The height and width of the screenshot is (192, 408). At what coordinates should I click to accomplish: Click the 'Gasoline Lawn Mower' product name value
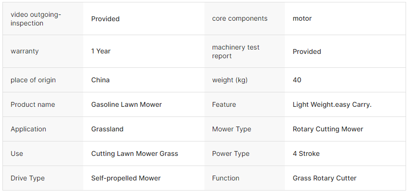pos(127,104)
